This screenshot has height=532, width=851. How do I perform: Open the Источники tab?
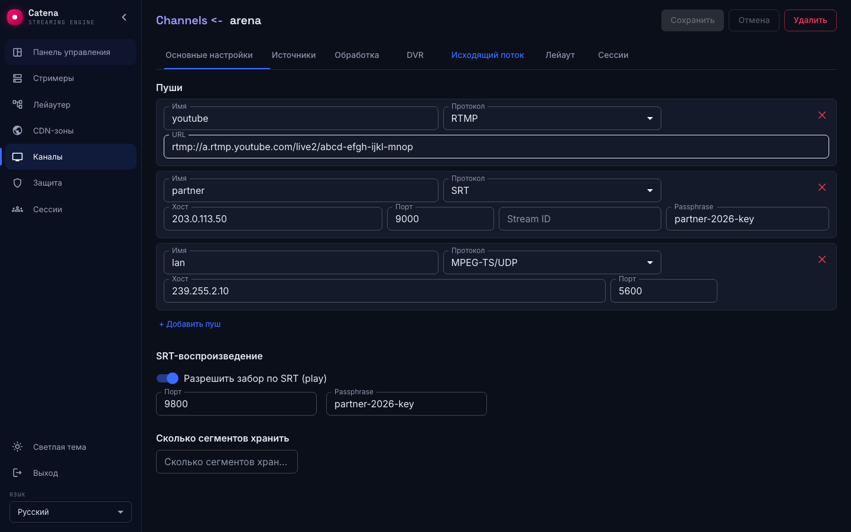coord(294,55)
